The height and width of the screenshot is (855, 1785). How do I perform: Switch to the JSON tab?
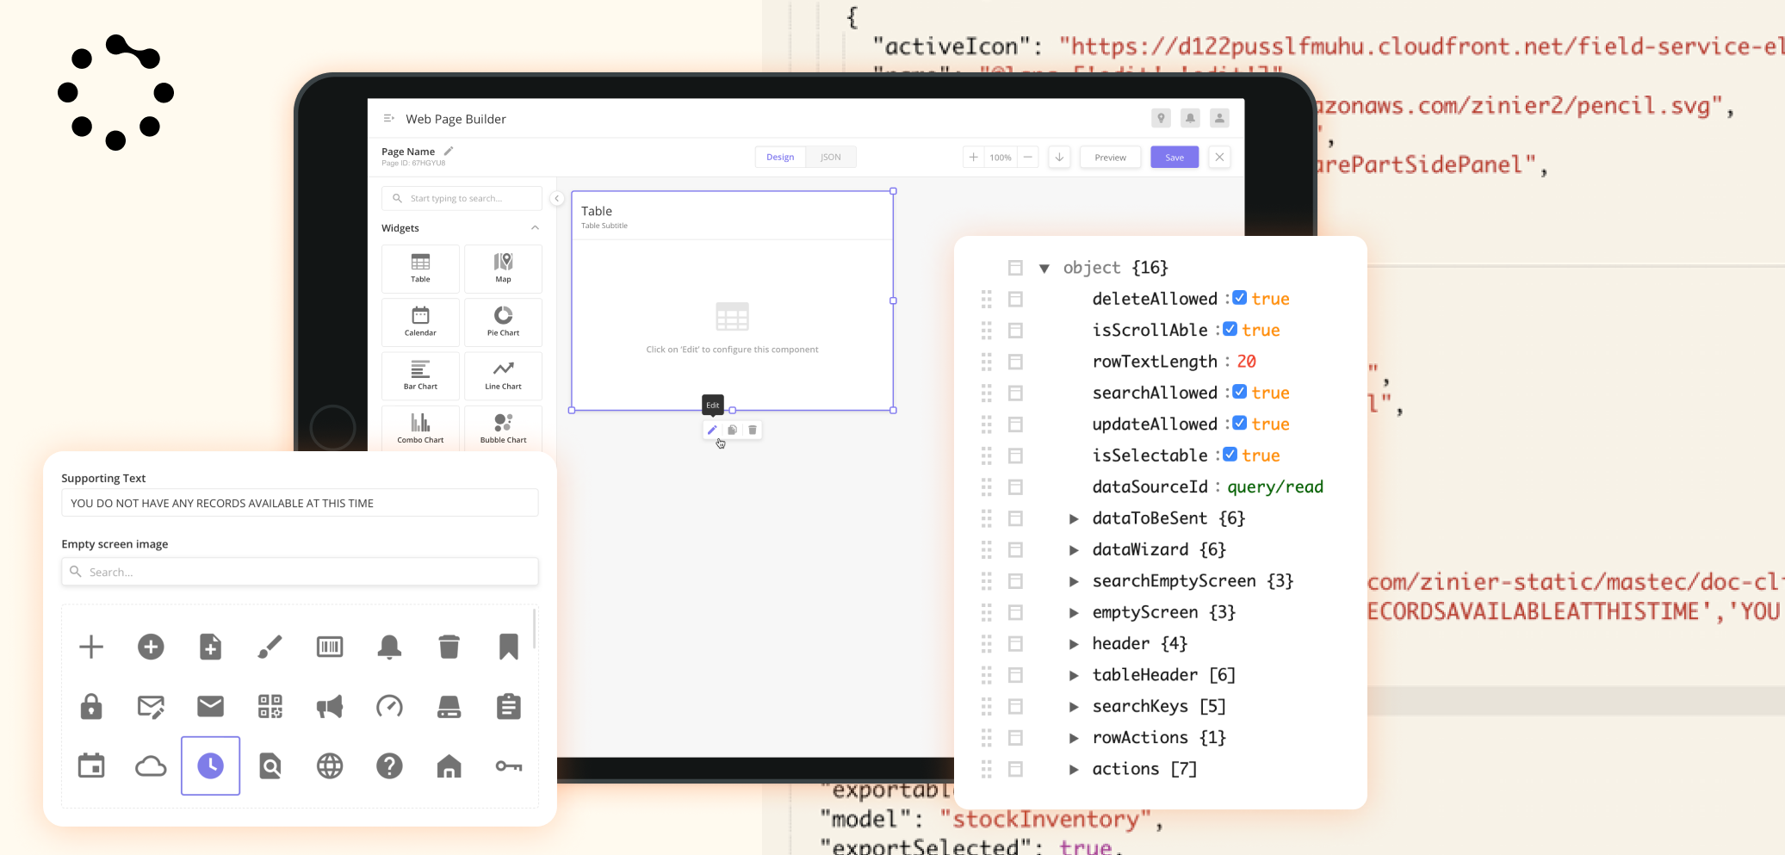[829, 157]
